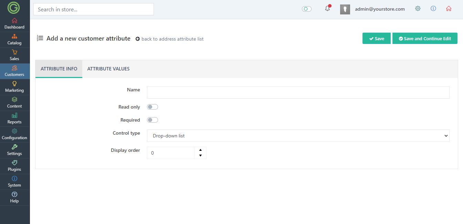
Task: Switch to the Attribute Values tab
Action: tap(108, 69)
